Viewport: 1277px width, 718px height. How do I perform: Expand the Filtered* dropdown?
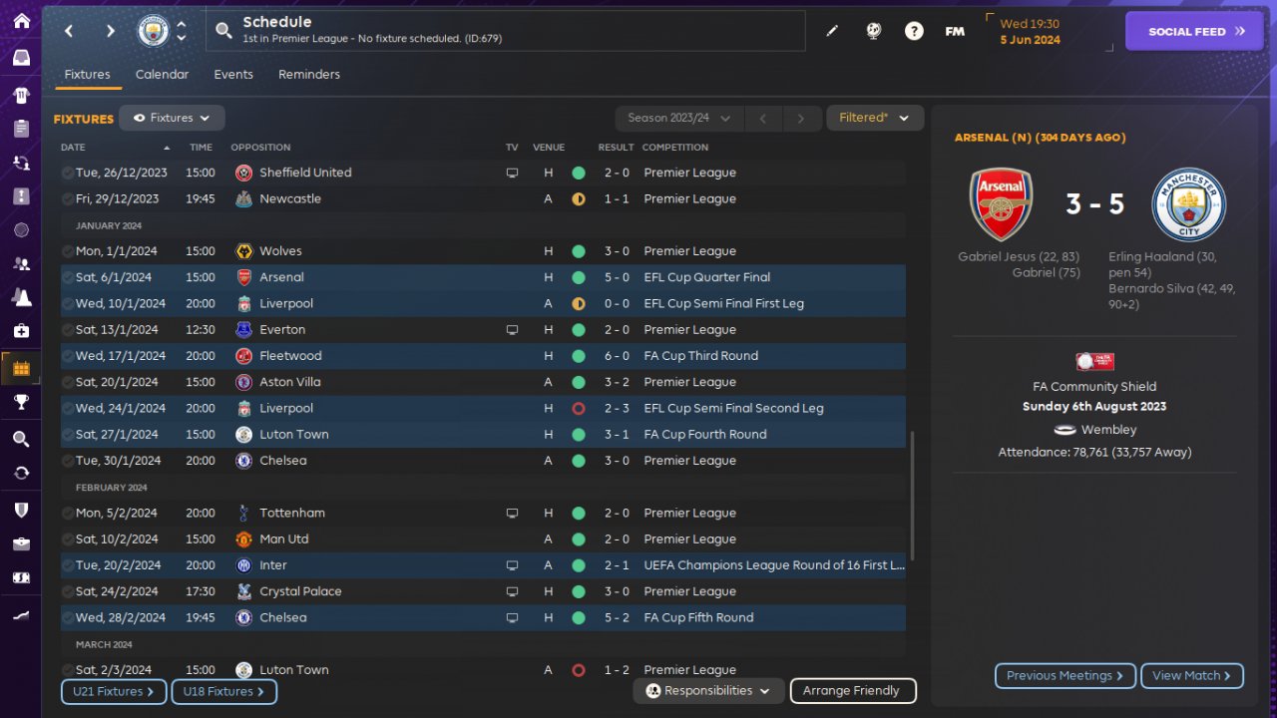click(874, 118)
